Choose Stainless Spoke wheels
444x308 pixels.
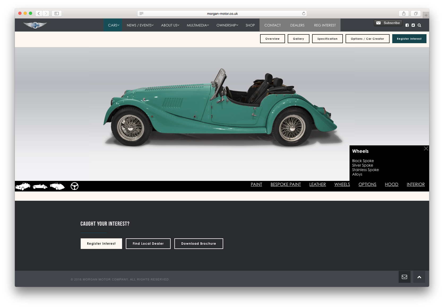[365, 170]
